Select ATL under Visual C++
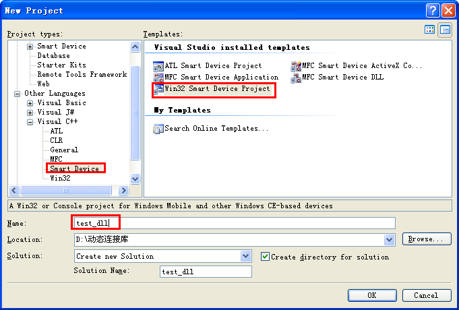This screenshot has height=310, width=459. [x=57, y=131]
